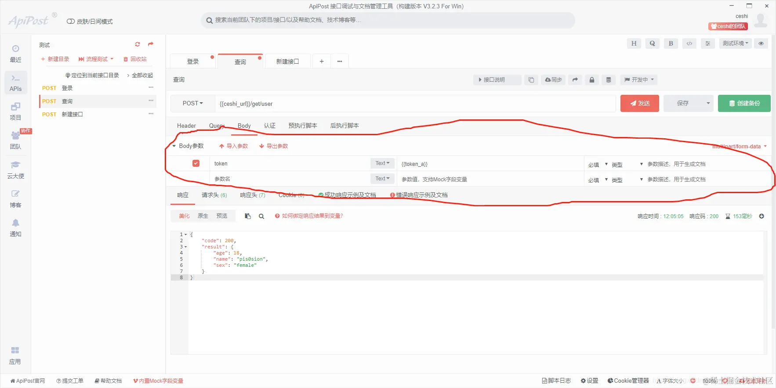Copy the response body with clipboard icon
Image resolution: width=776 pixels, height=388 pixels.
coord(248,216)
